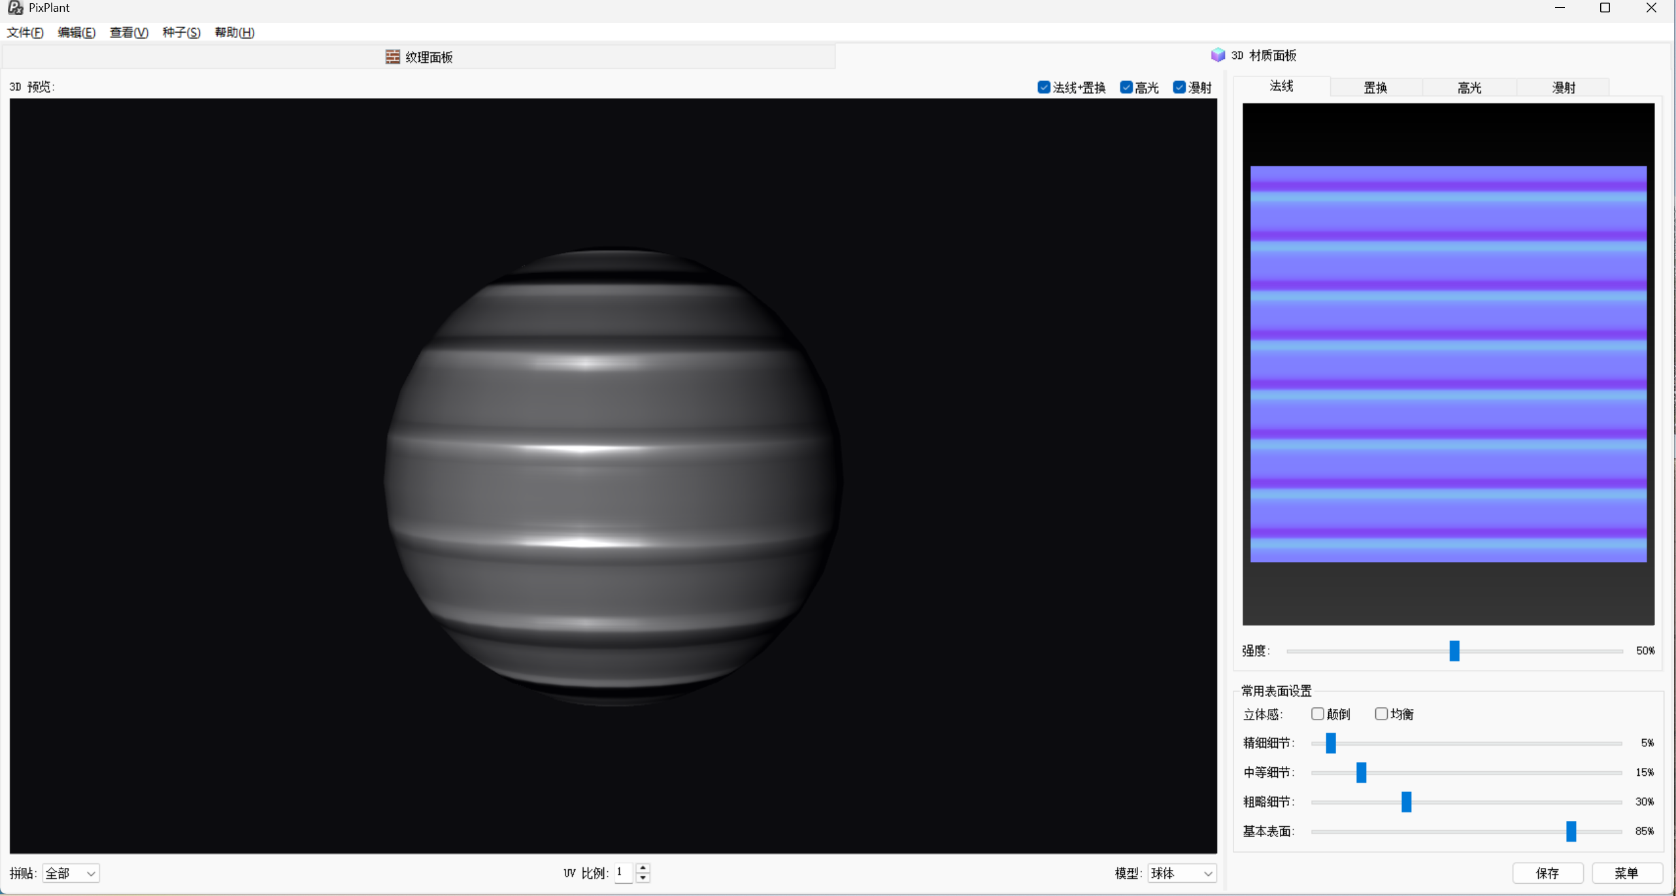
Task: Click the UV 比例 input field
Action: pos(624,872)
